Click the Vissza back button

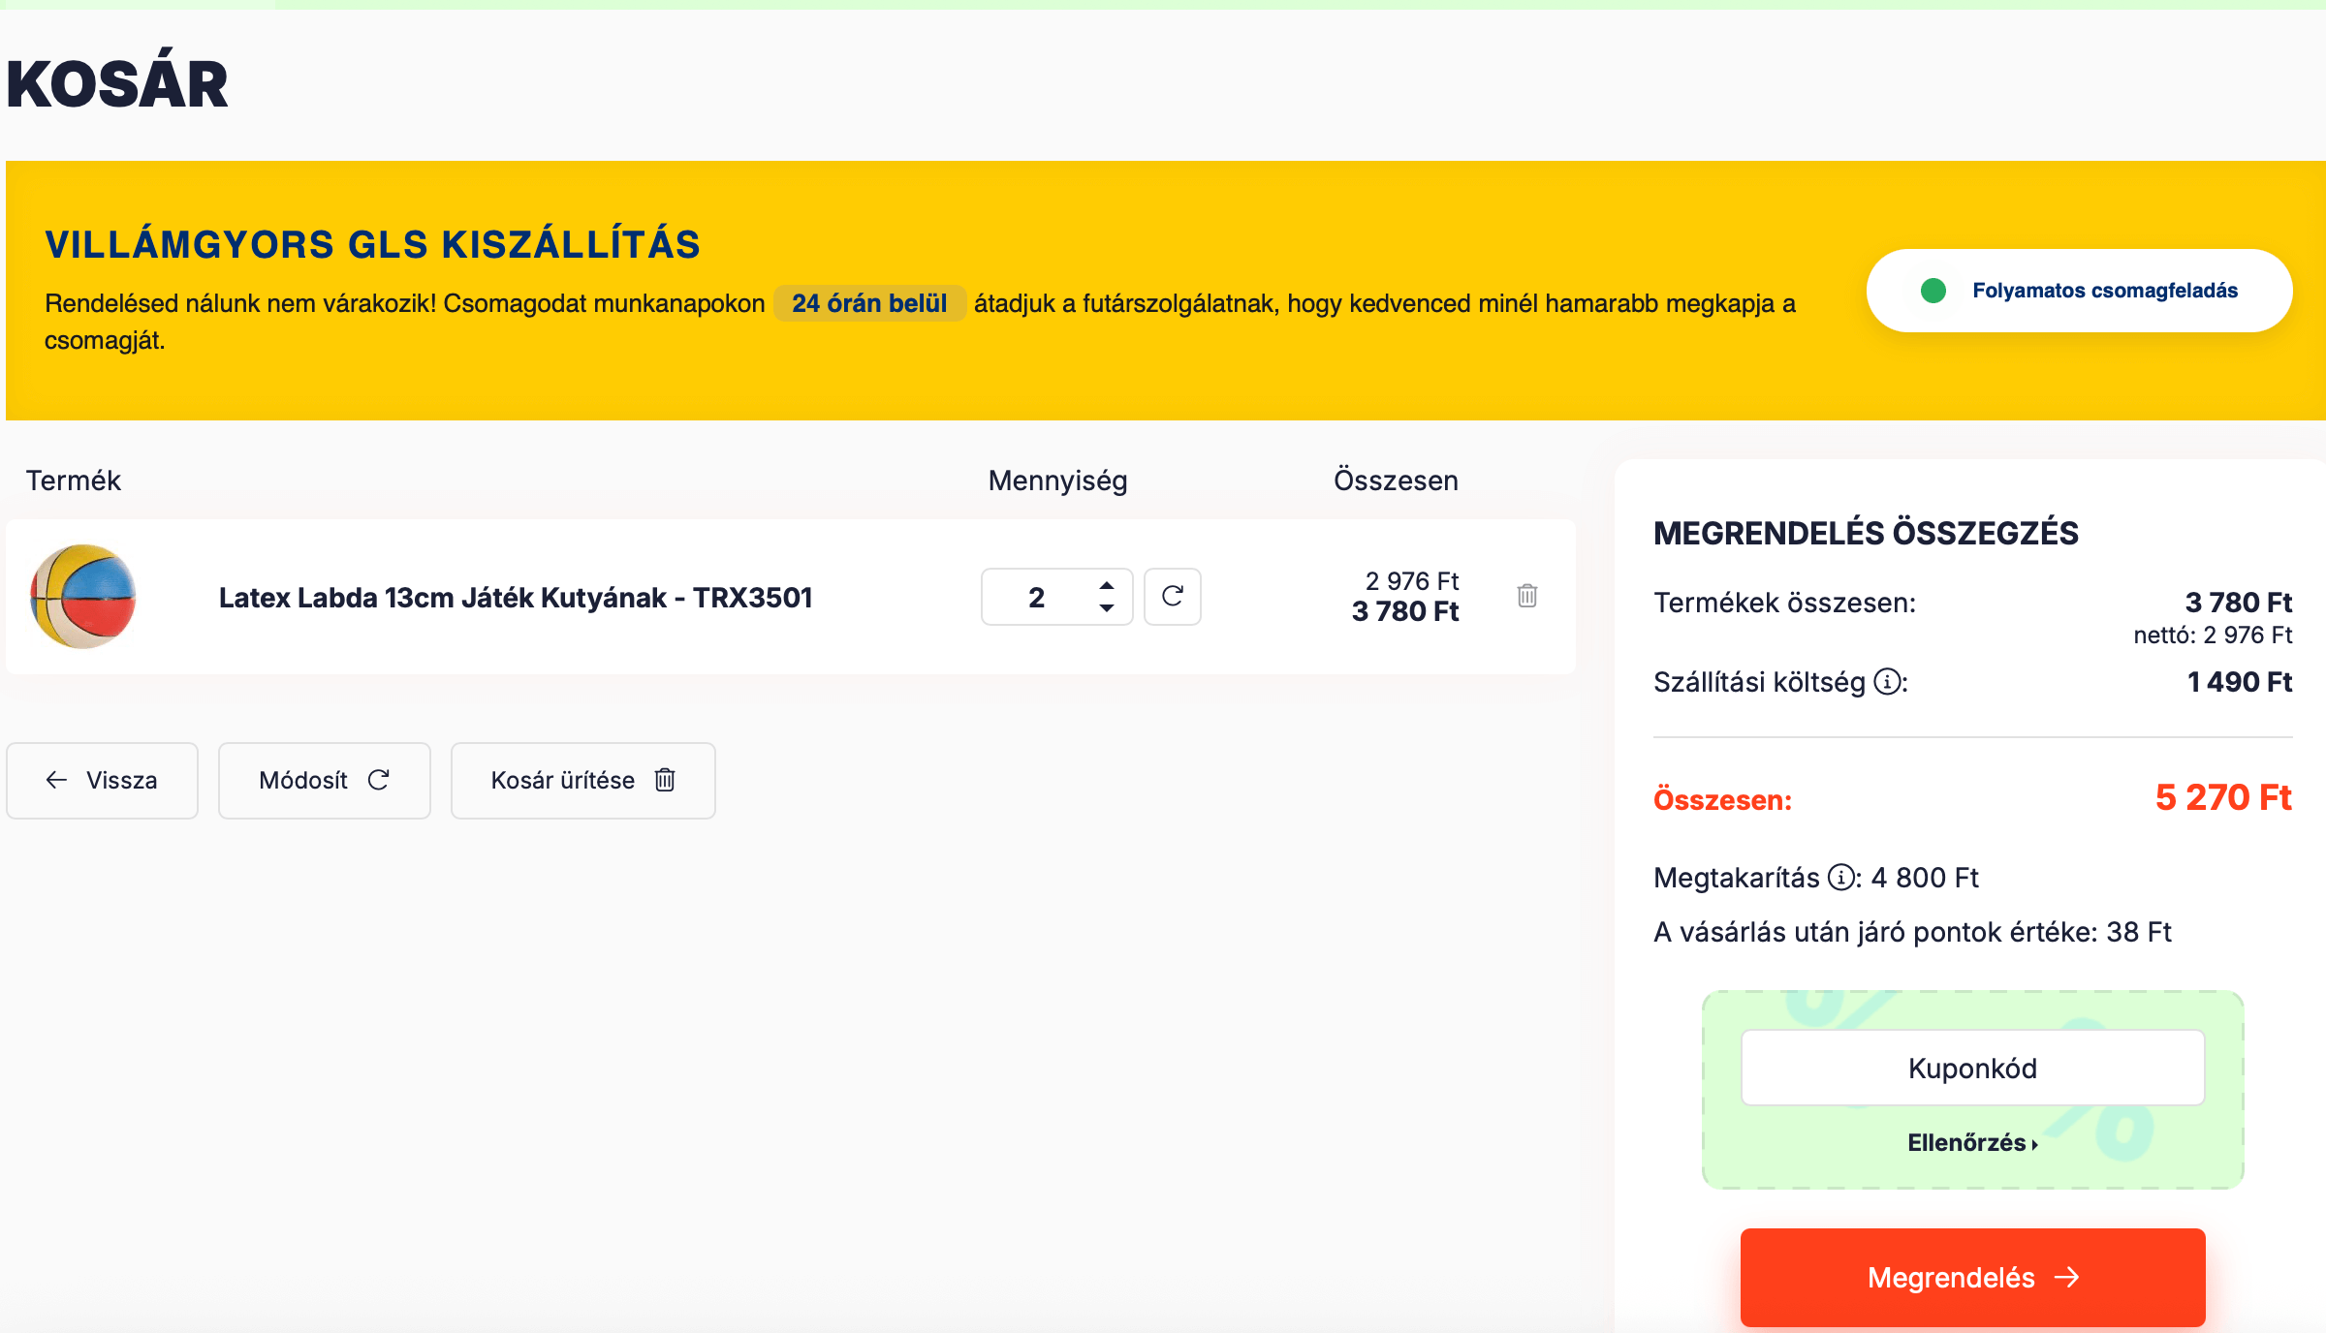coord(102,780)
